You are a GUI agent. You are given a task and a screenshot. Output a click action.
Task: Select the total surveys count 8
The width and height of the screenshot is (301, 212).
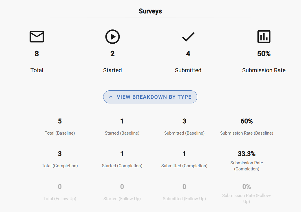coord(37,54)
